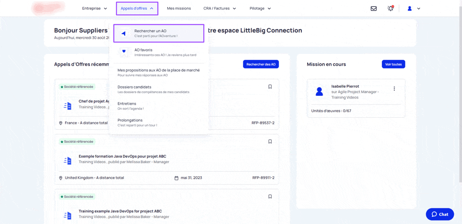Open Mes propositions aux AO de la place de marché
Image resolution: width=462 pixels, height=224 pixels.
[159, 72]
